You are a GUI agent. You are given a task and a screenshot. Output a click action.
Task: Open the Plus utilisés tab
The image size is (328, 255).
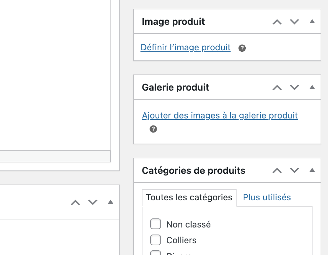[x=267, y=197]
